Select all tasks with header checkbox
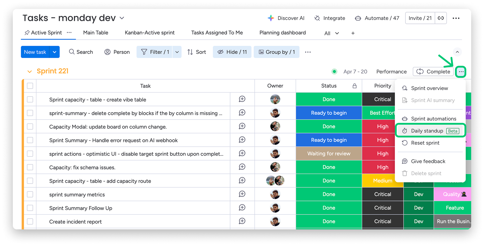The image size is (484, 246). point(30,86)
